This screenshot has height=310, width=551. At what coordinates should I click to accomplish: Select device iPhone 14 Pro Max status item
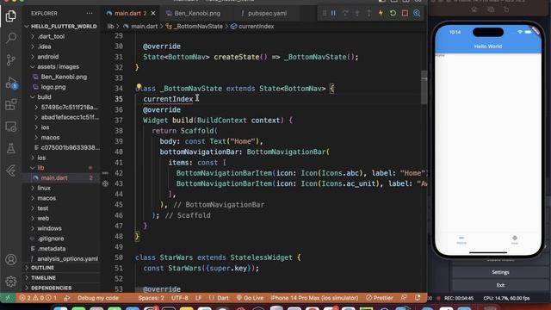(314, 298)
